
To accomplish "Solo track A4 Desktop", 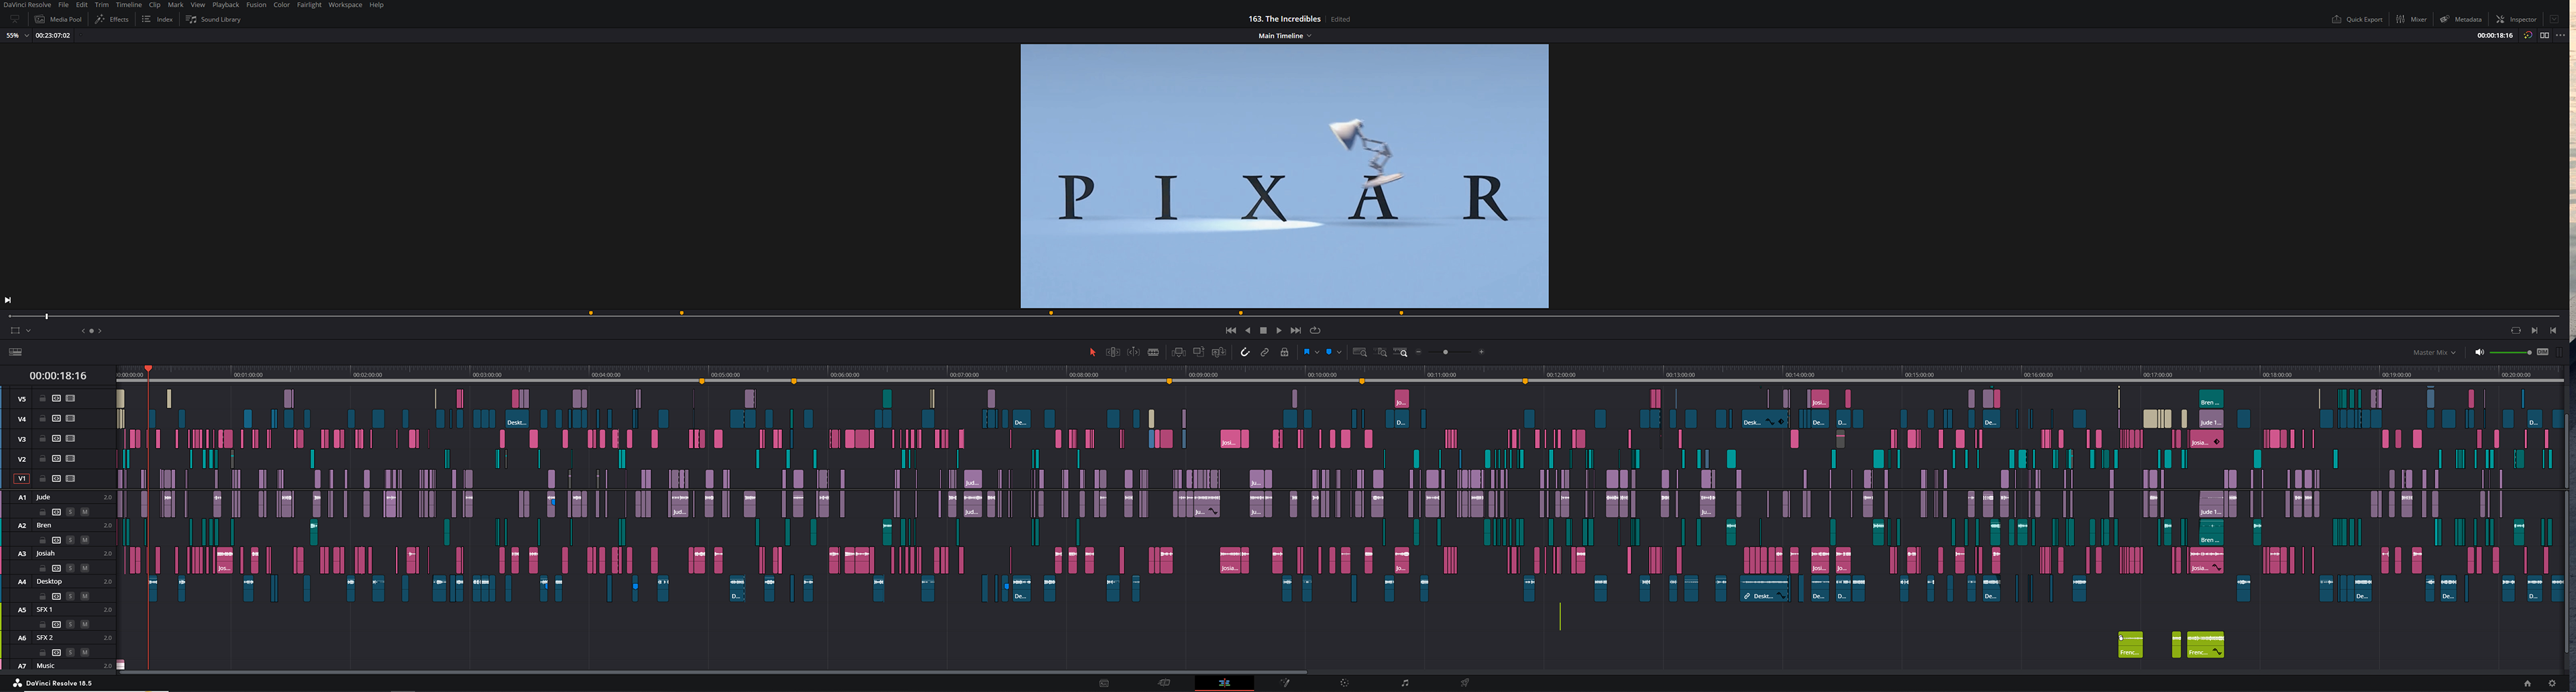I will (x=70, y=596).
